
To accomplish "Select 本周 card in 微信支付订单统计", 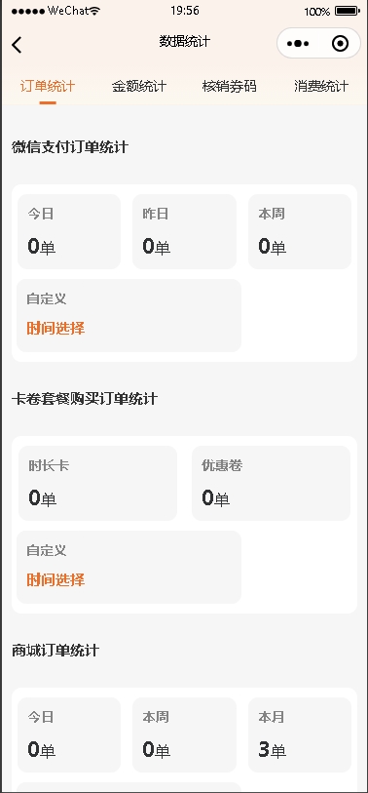I will (x=300, y=231).
